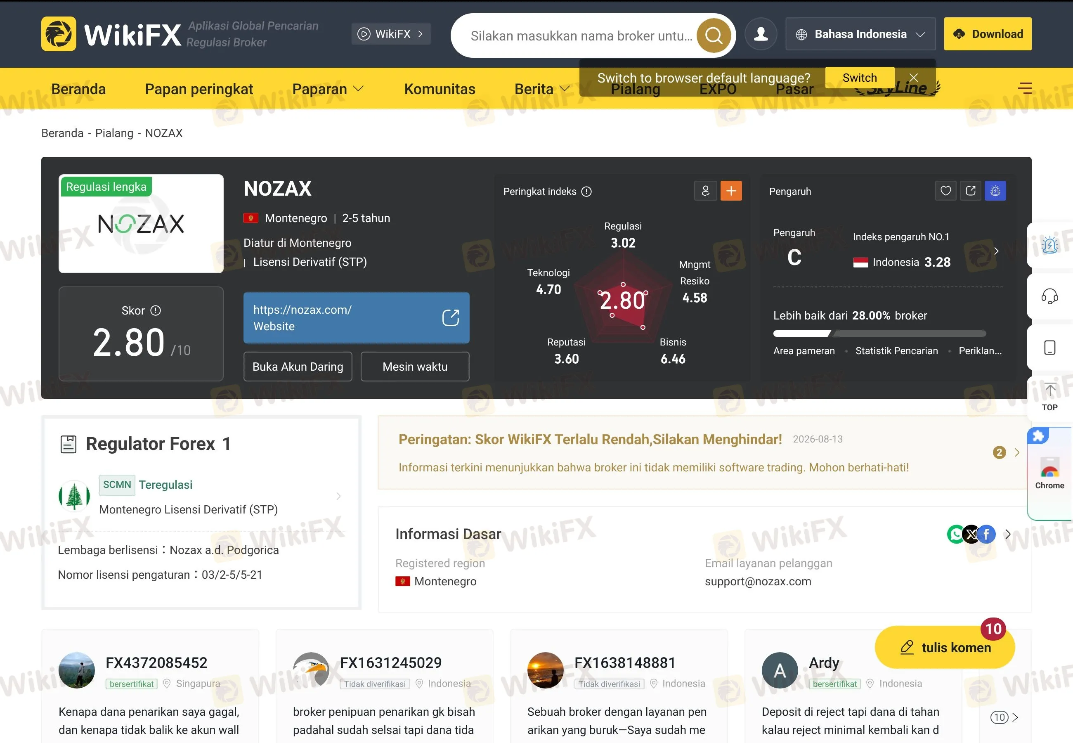
Task: Click the Switch language button
Action: 860,78
